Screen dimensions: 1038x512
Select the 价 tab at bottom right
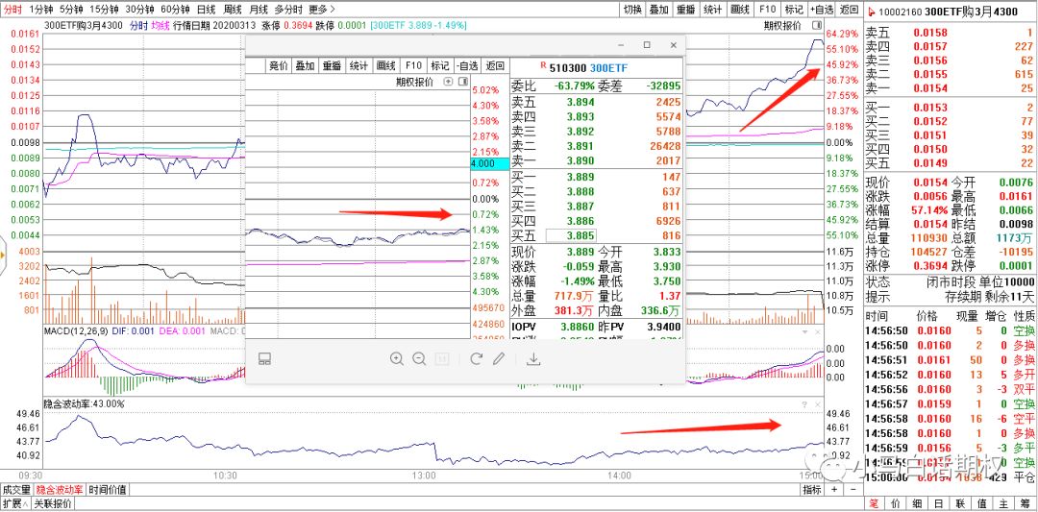coord(897,504)
